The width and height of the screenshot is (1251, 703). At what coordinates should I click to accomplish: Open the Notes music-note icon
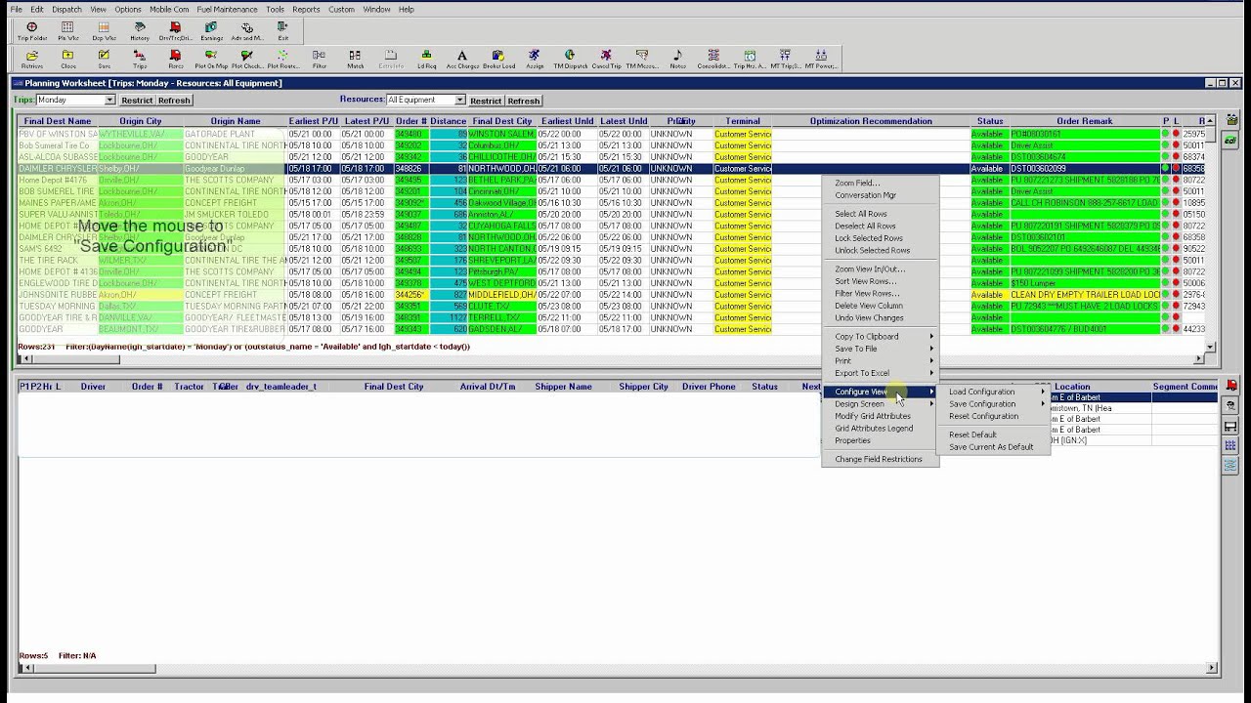pyautogui.click(x=677, y=60)
